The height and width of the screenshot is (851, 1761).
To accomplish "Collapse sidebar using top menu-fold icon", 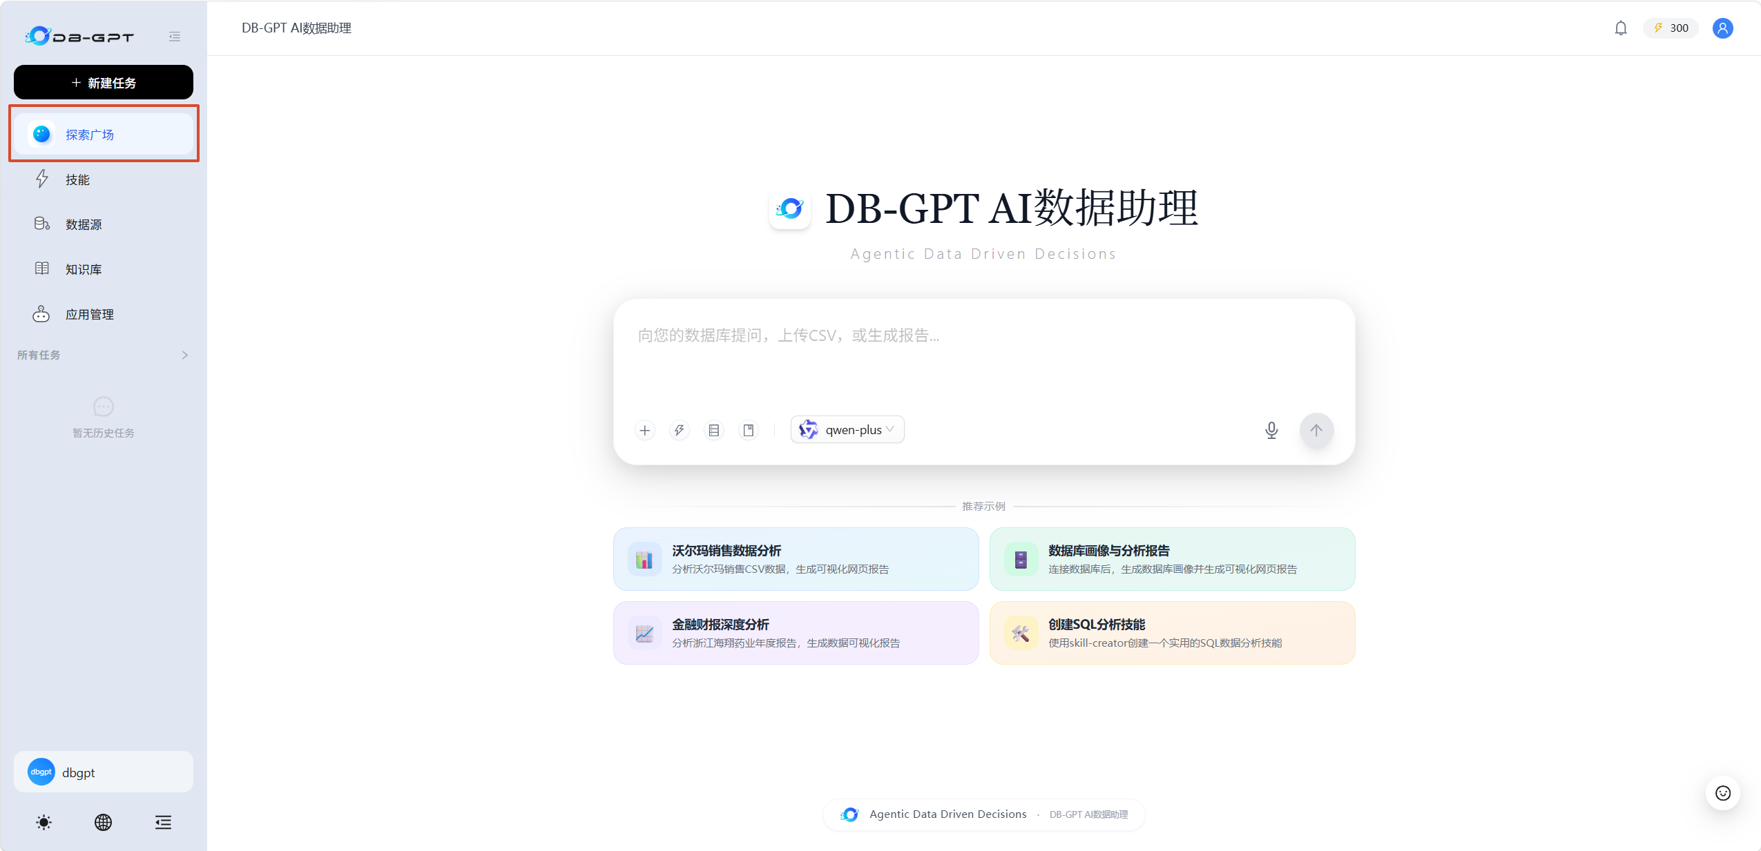I will (174, 37).
